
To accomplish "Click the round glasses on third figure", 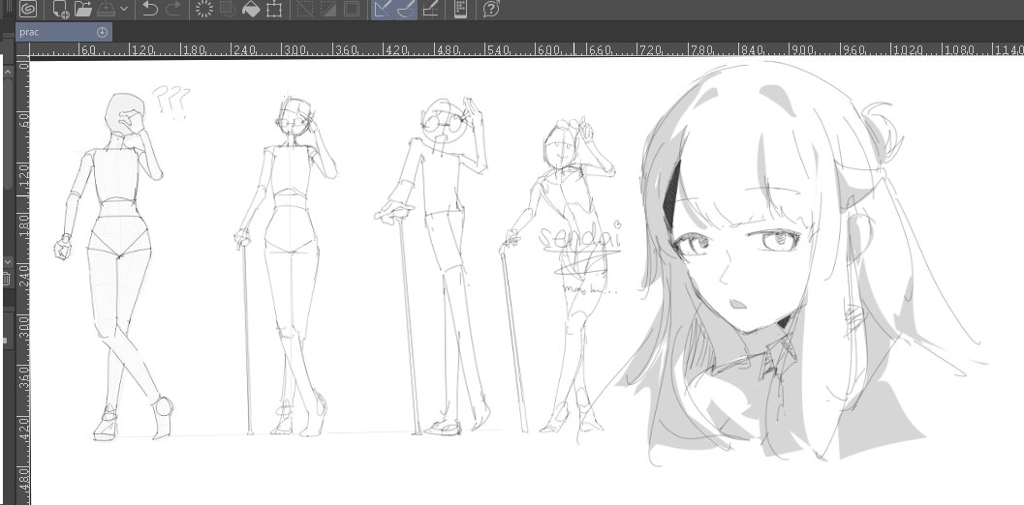I will coord(445,123).
